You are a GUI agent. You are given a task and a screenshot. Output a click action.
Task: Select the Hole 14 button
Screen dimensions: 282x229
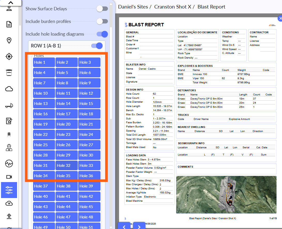coord(67,104)
